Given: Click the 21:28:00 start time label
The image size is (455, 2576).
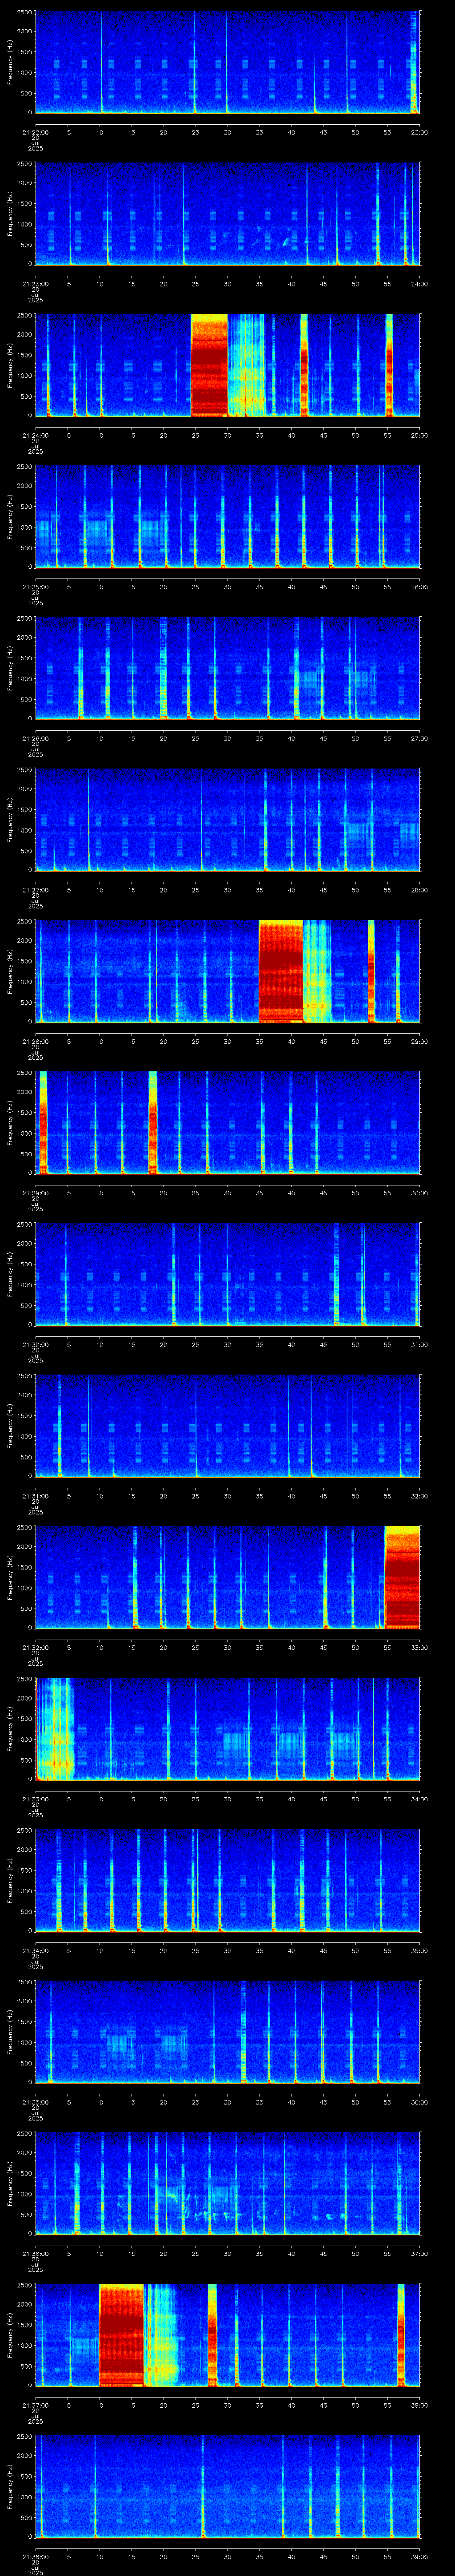Looking at the screenshot, I should [x=35, y=1041].
